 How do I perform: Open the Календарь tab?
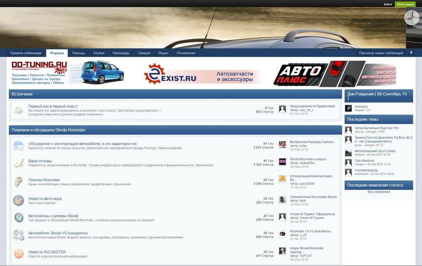click(121, 53)
